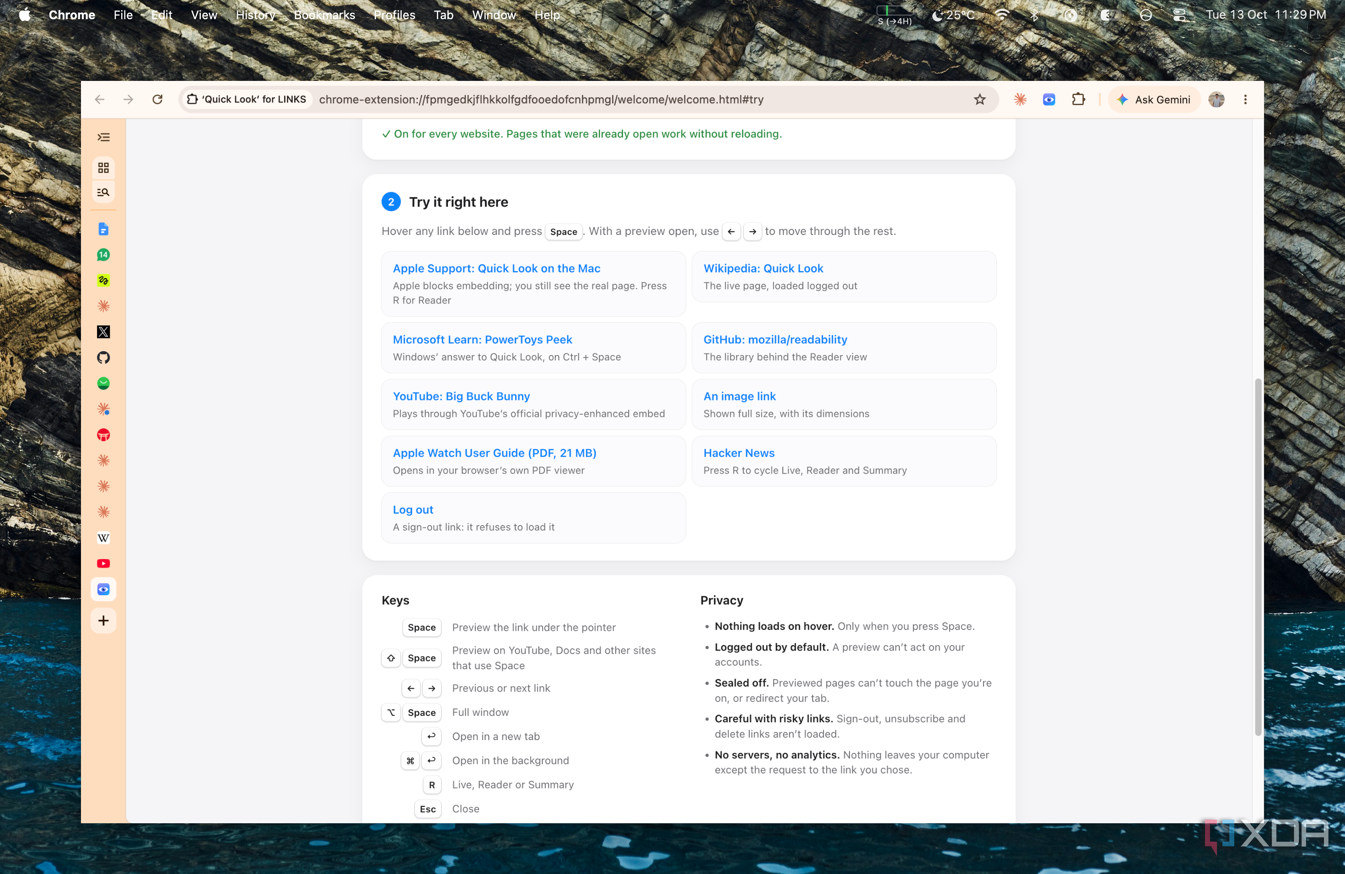
Task: Click the Esc key label in Keys
Action: coord(427,809)
